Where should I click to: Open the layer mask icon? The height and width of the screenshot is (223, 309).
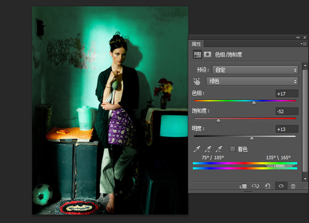pos(208,54)
